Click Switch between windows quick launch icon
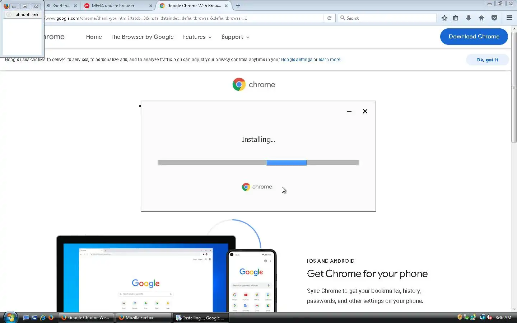 (34, 318)
